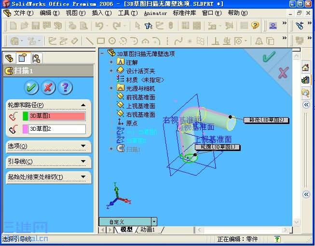Open the 工具(T) menu

point(128,13)
